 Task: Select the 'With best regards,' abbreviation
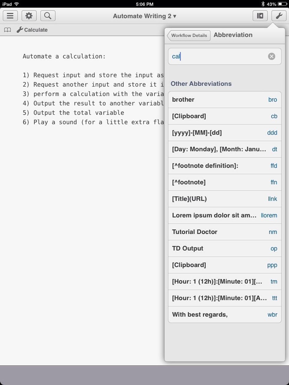[225, 314]
